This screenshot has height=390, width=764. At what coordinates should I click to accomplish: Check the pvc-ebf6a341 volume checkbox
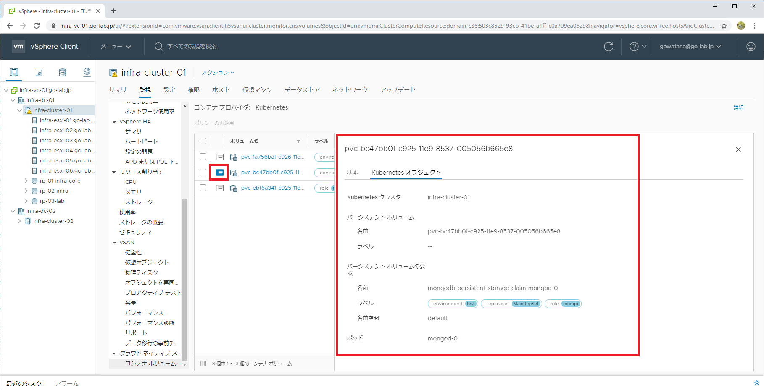pyautogui.click(x=203, y=188)
